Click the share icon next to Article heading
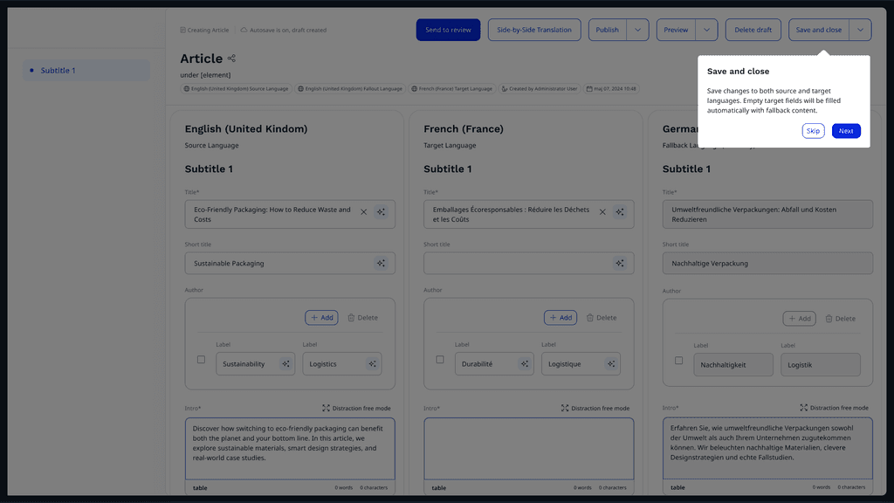Screen dimensions: 894x503 pos(231,59)
